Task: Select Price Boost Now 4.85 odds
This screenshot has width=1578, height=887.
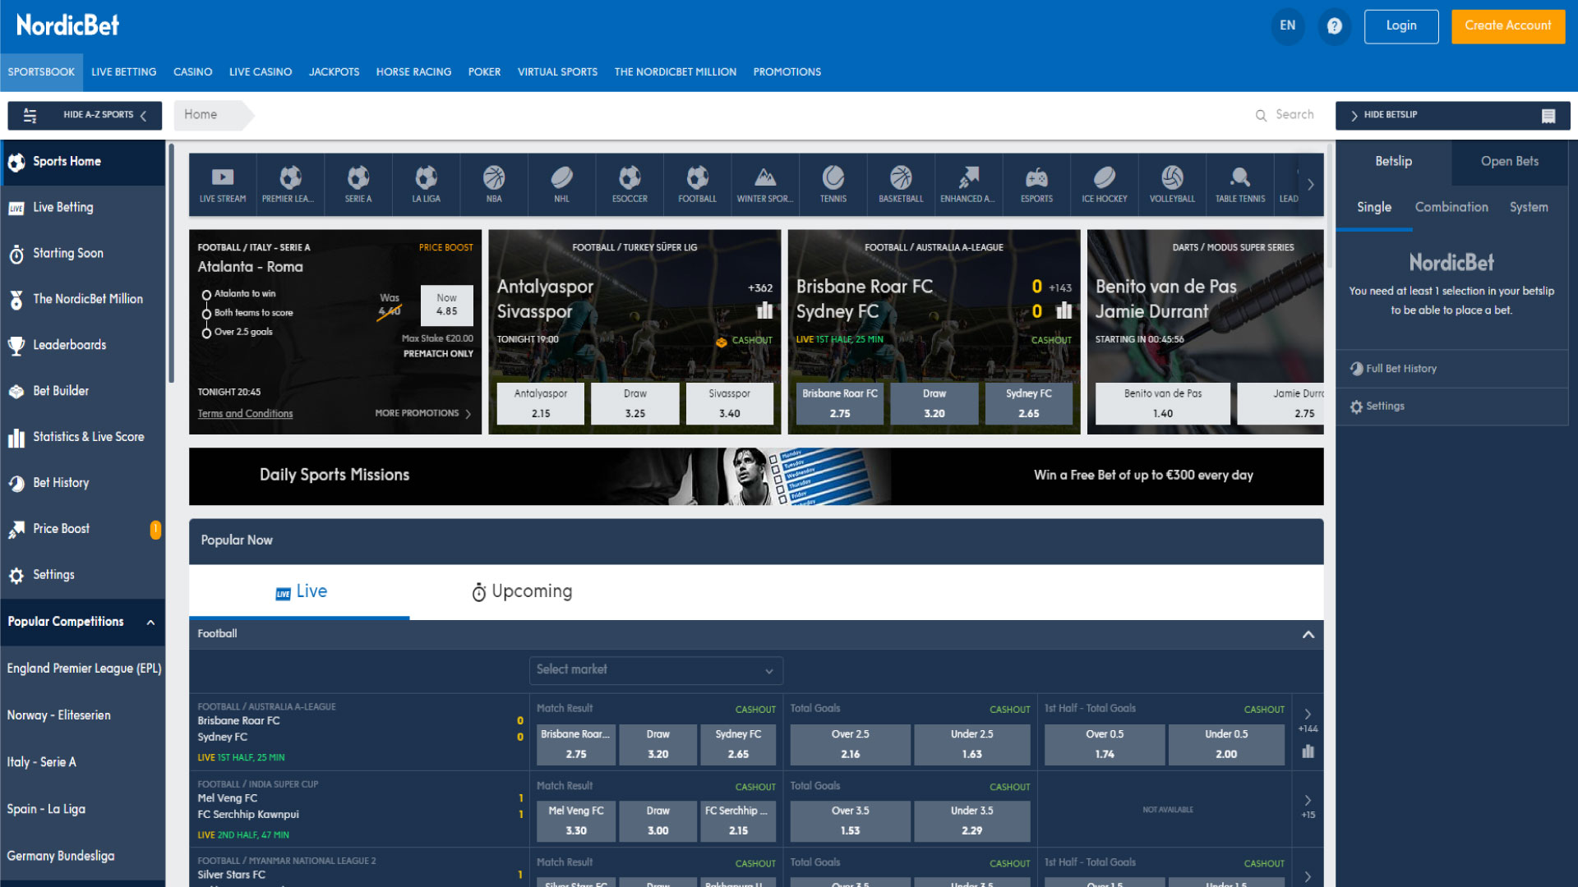Action: pos(446,306)
